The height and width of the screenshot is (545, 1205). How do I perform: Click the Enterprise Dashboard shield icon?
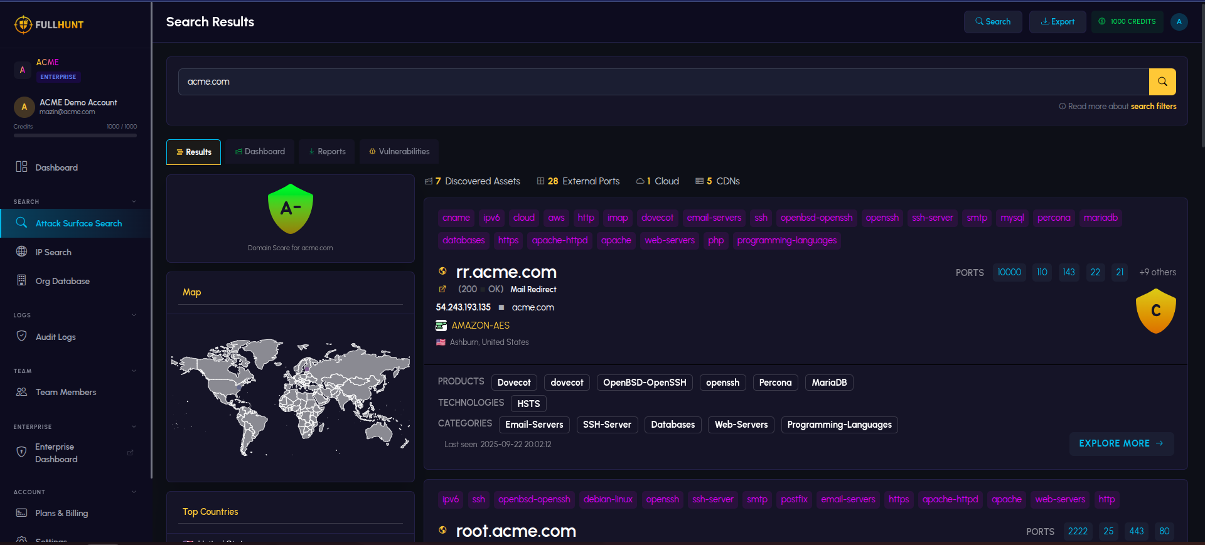click(x=21, y=452)
